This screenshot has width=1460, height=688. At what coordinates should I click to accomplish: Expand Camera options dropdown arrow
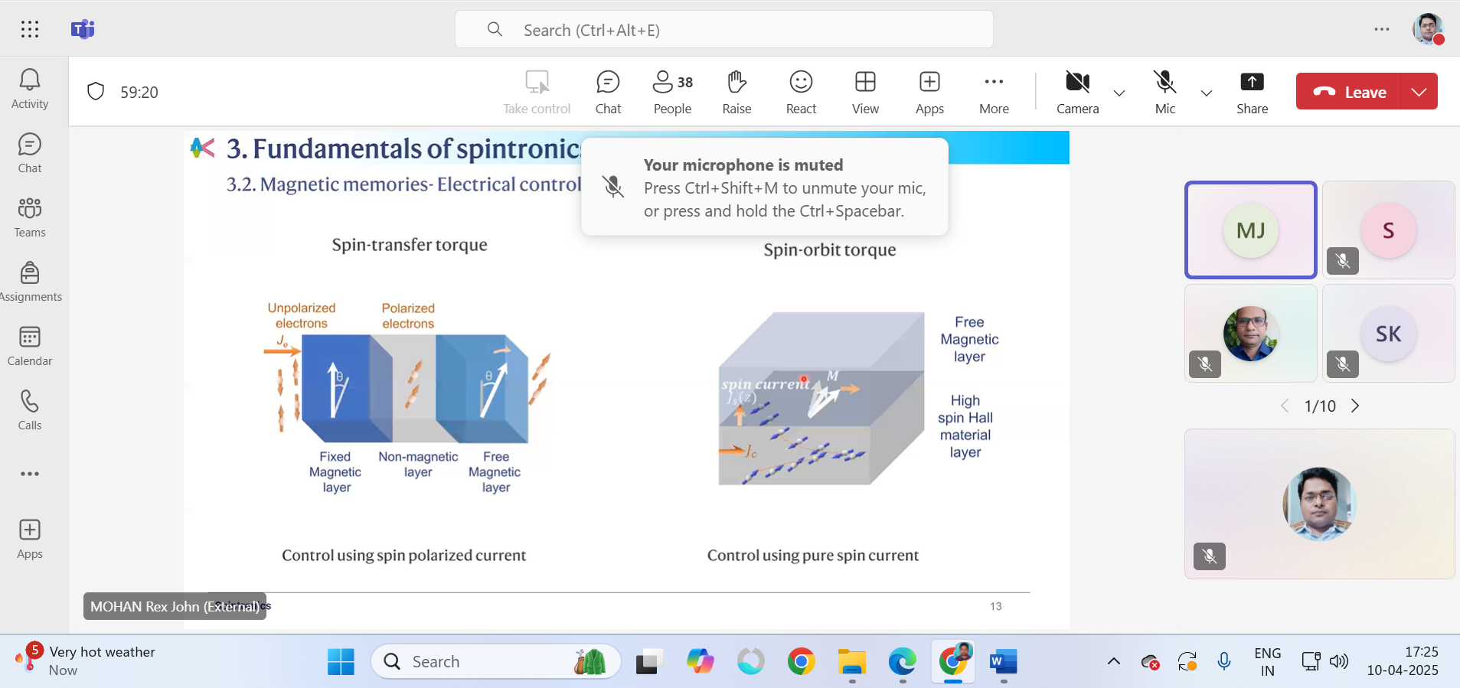click(x=1119, y=93)
